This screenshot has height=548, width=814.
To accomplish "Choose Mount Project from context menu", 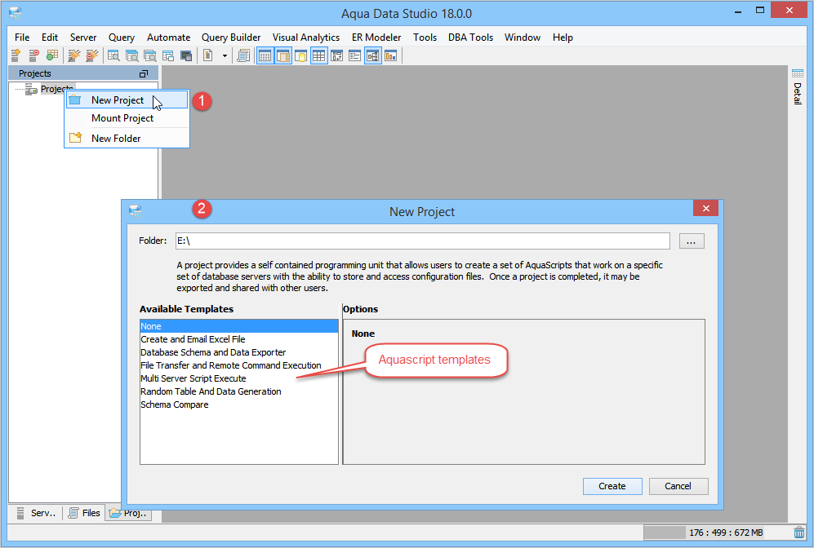I will coord(127,118).
